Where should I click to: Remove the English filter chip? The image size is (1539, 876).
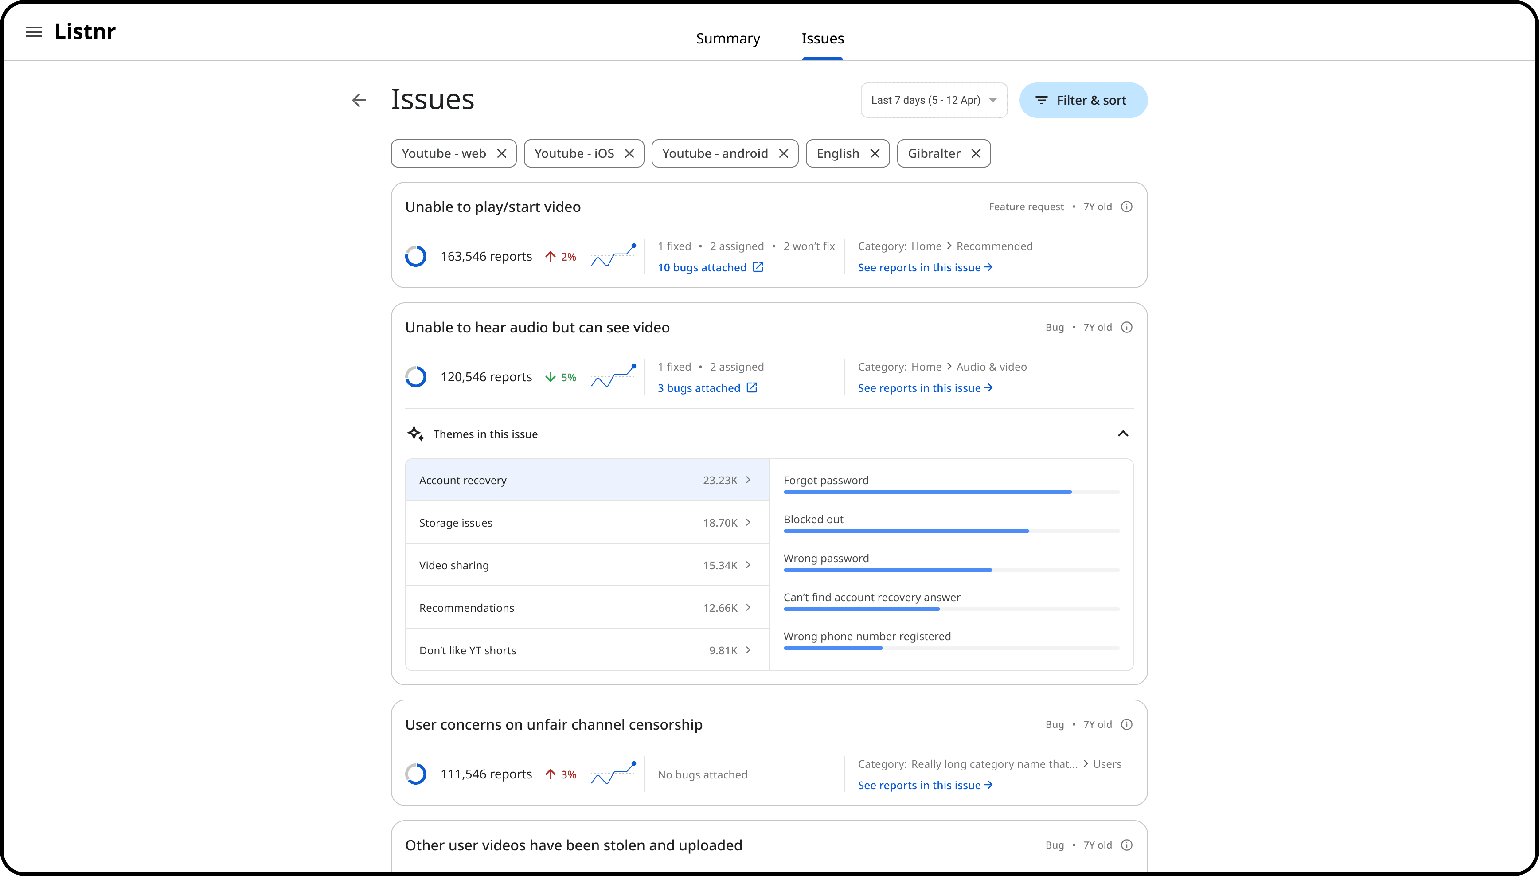(x=875, y=153)
